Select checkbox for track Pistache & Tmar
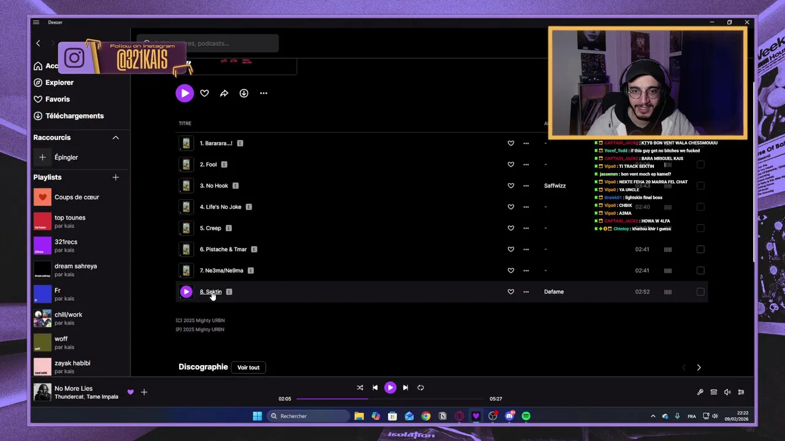 tap(700, 249)
